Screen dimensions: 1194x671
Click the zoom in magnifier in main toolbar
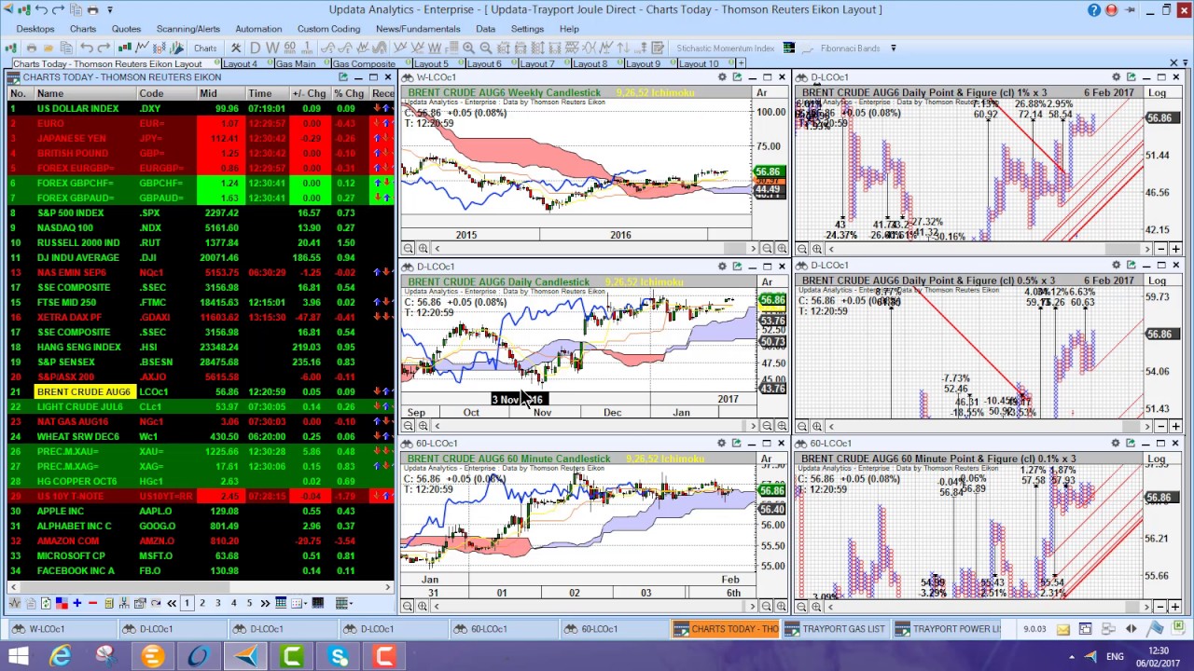pos(467,48)
